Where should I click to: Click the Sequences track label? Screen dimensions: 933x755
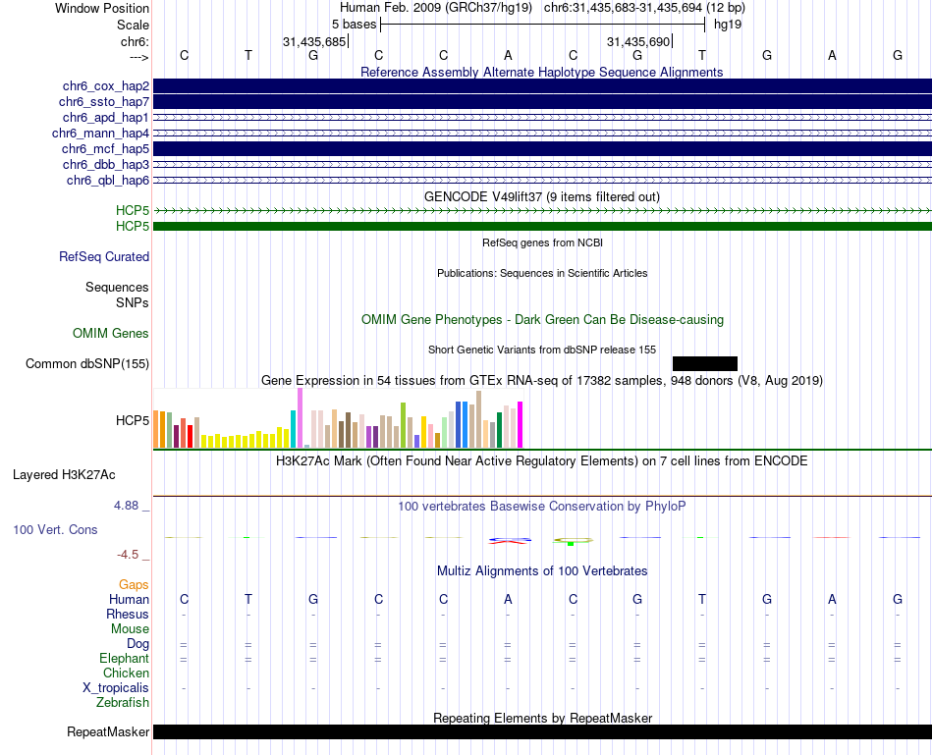point(117,288)
